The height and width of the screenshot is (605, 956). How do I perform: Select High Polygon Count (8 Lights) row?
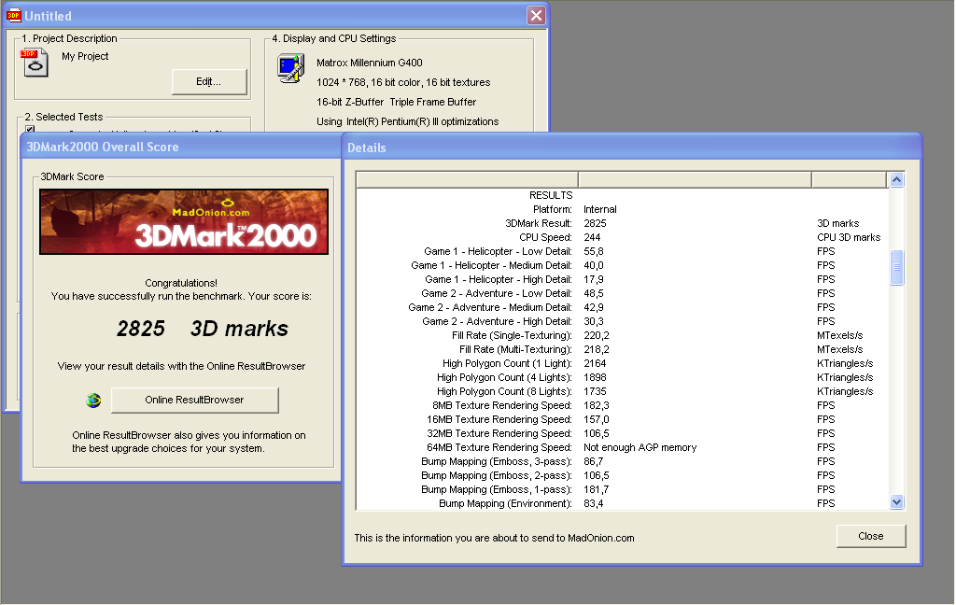[x=622, y=391]
